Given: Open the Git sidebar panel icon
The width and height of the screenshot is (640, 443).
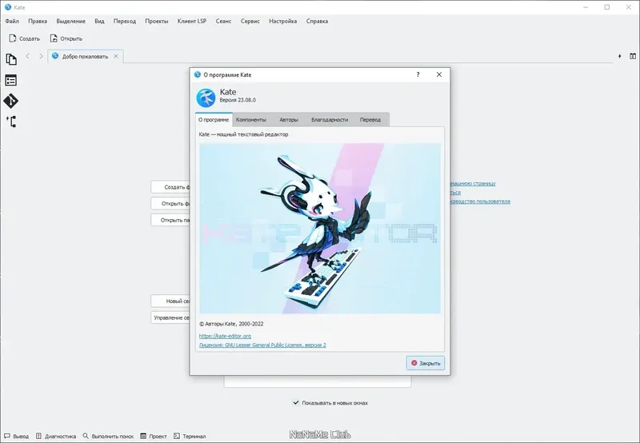Looking at the screenshot, I should click(11, 101).
